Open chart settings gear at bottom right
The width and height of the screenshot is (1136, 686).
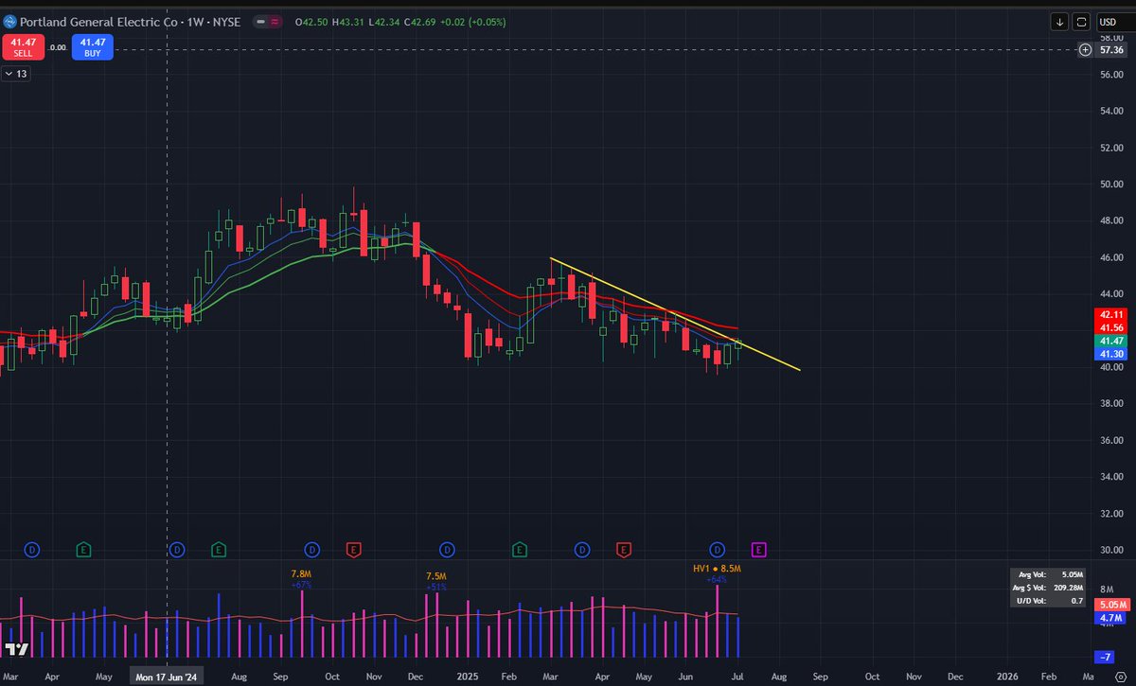(1120, 677)
